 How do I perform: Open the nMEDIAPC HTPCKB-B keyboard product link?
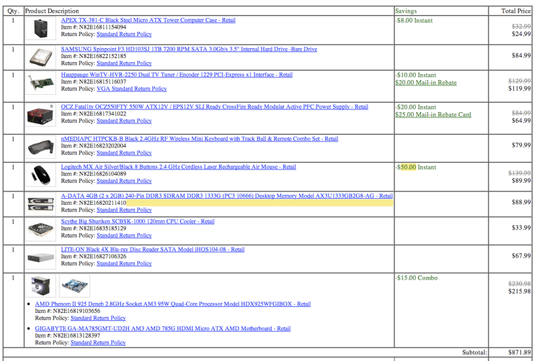pyautogui.click(x=200, y=139)
